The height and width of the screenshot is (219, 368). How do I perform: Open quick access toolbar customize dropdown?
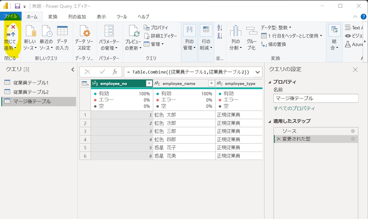(x=24, y=7)
